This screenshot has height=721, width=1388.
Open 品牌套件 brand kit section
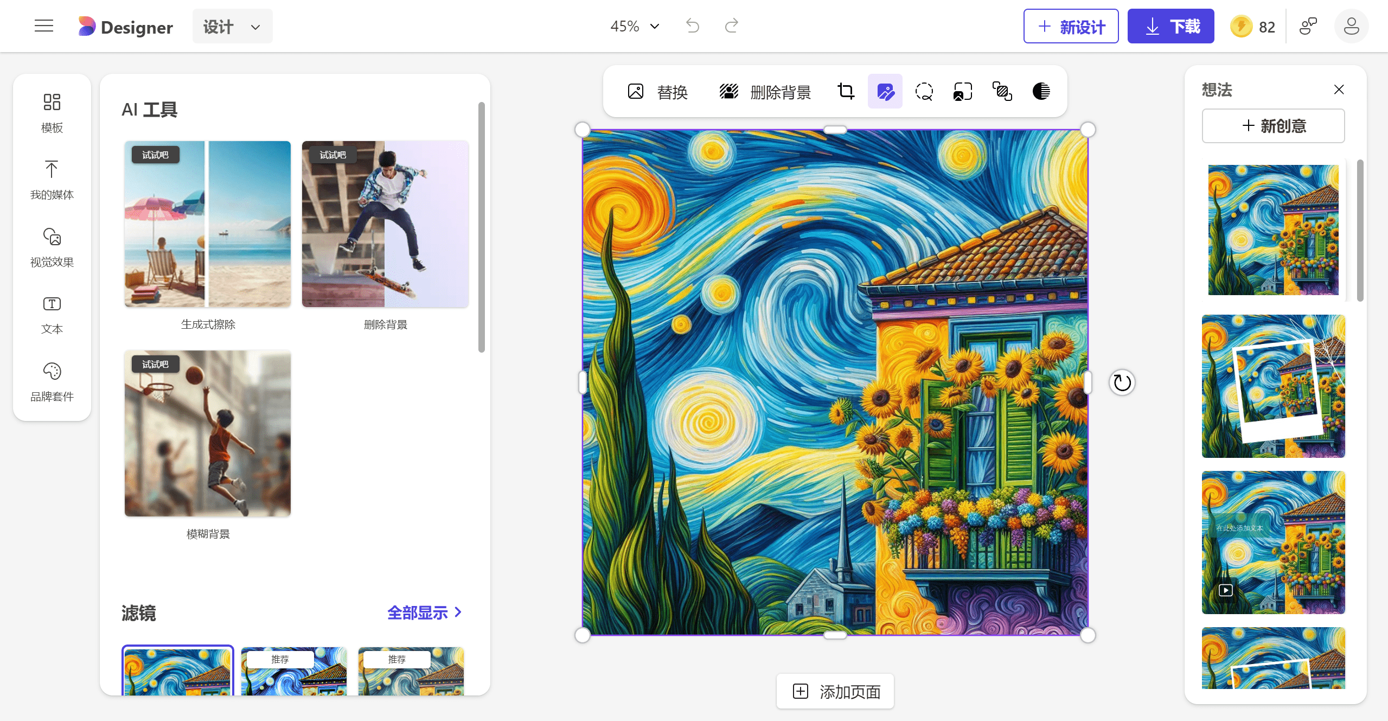point(52,382)
